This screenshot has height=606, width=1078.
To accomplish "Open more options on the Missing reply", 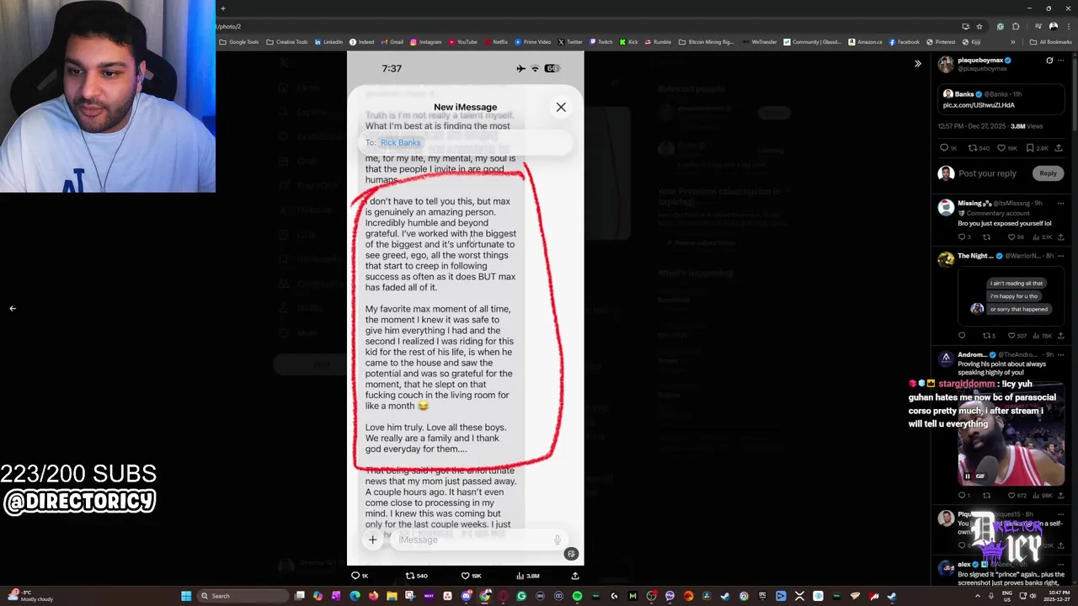I will pos(1060,203).
